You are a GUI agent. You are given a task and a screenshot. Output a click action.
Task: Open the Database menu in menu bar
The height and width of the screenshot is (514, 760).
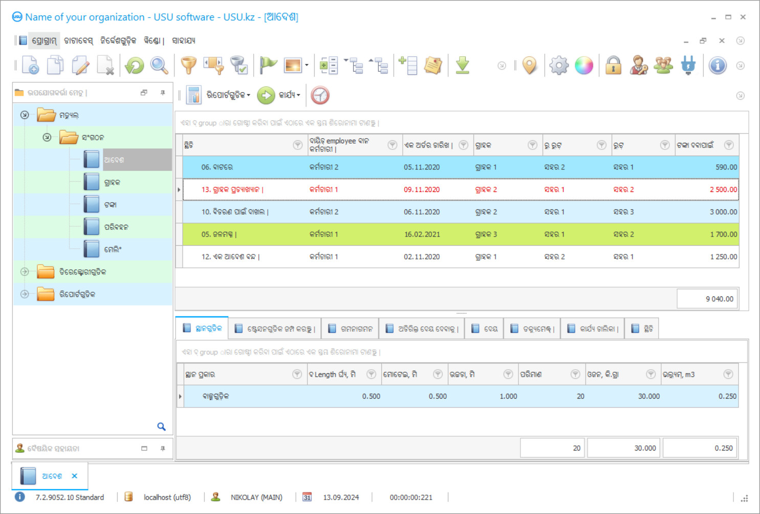pos(78,40)
